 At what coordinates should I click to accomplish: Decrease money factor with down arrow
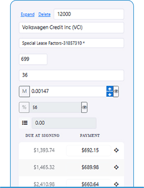[110, 94]
